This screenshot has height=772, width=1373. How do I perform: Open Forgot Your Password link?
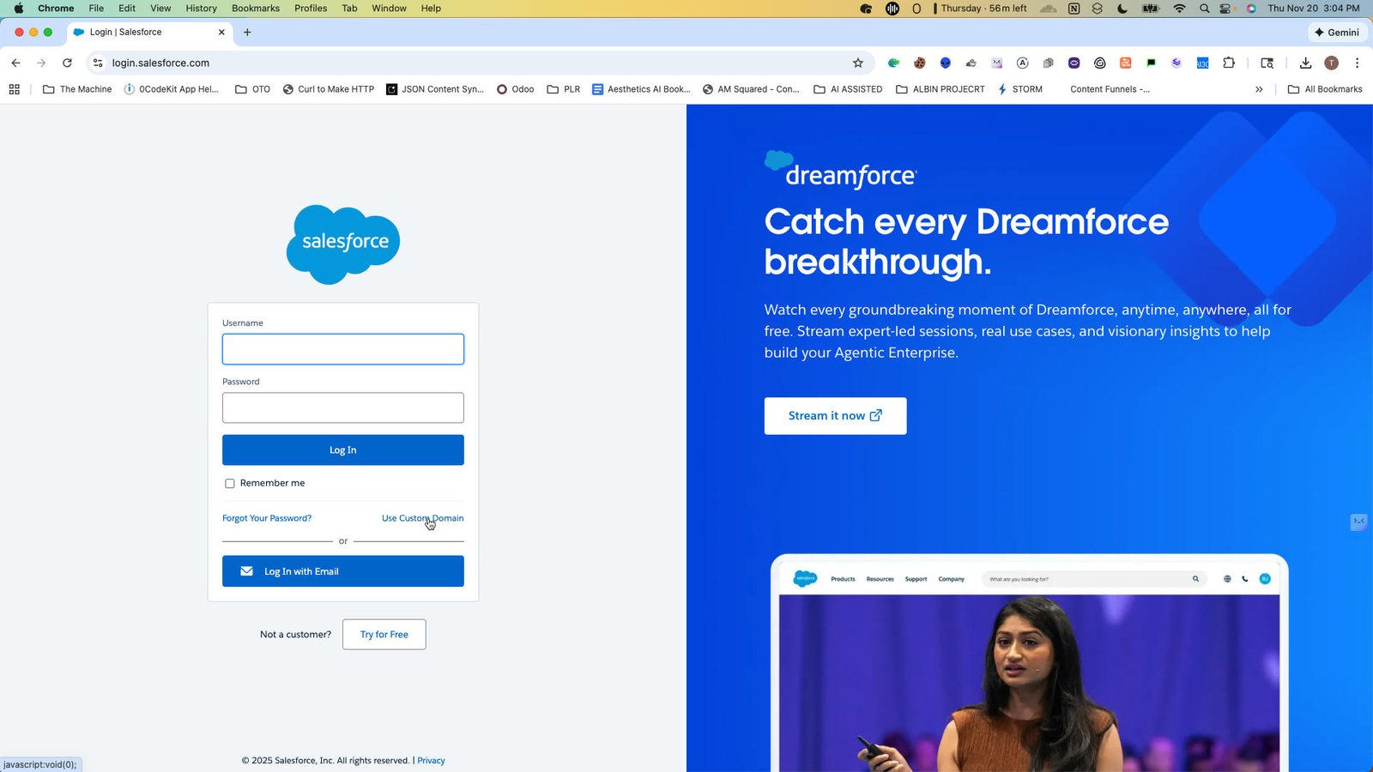coord(267,519)
